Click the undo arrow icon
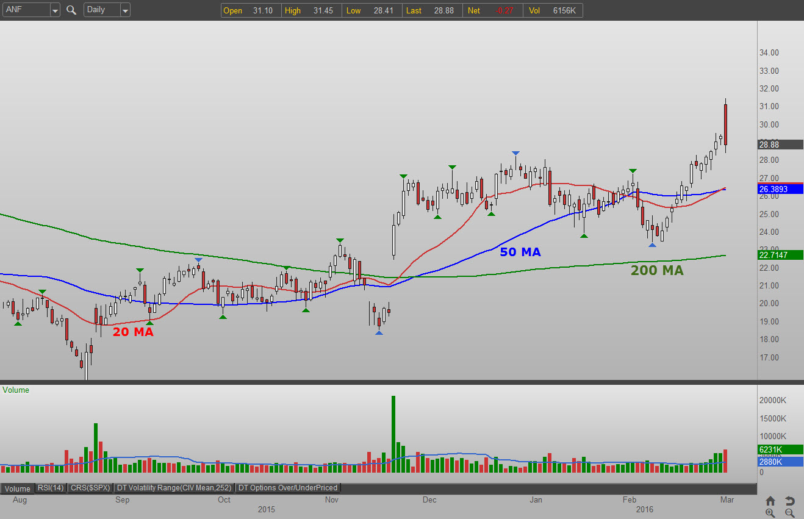Viewport: 804px width, 519px height. coord(789,501)
